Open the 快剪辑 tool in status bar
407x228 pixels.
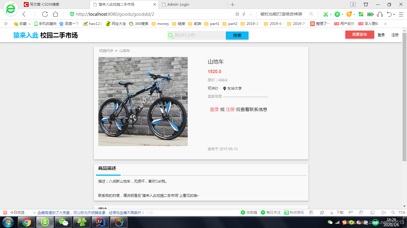(250, 213)
